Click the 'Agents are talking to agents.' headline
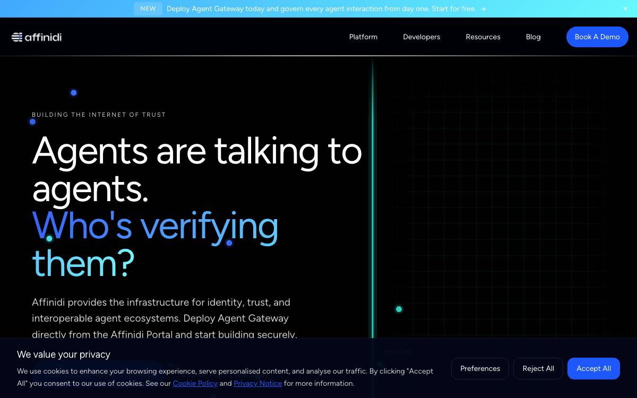 197,169
